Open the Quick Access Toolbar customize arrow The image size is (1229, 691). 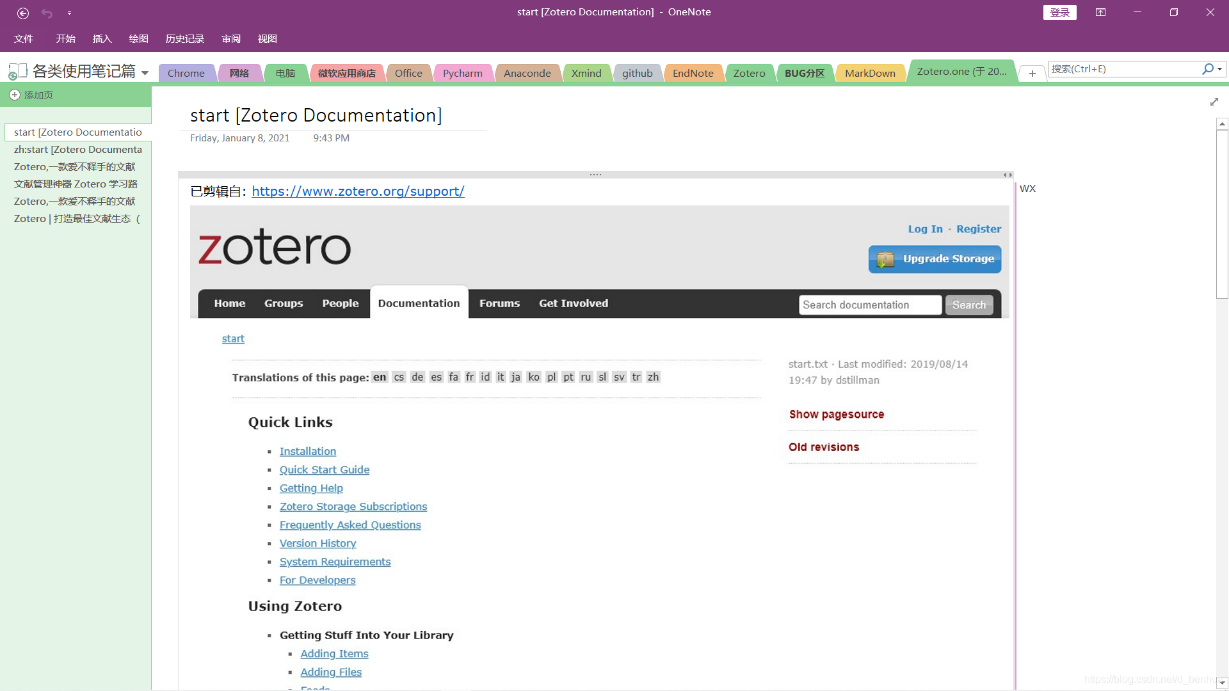tap(69, 13)
